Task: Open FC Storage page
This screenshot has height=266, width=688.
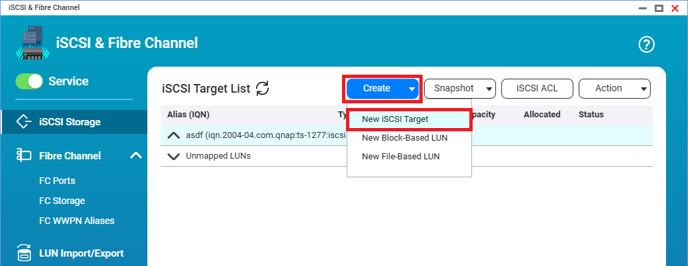Action: [x=62, y=201]
